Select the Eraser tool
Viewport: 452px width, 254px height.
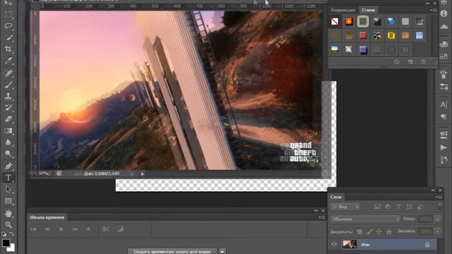click(x=8, y=119)
